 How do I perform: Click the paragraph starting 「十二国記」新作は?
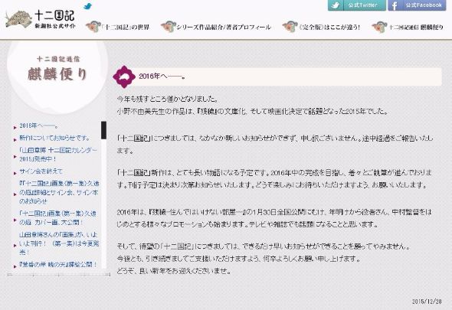(274, 178)
